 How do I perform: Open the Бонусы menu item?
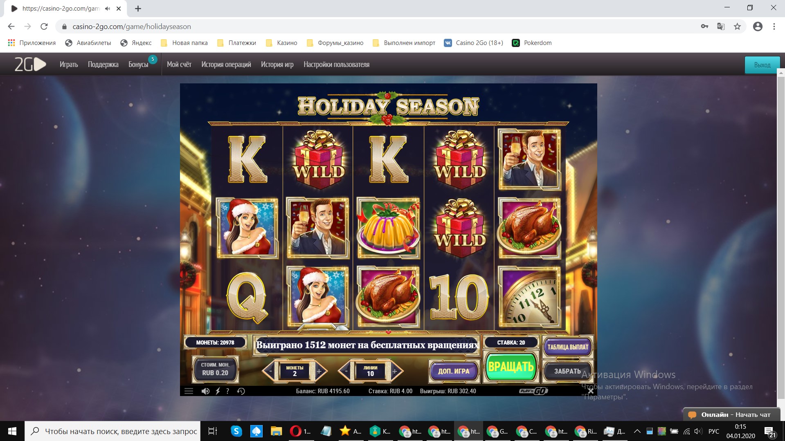point(138,65)
